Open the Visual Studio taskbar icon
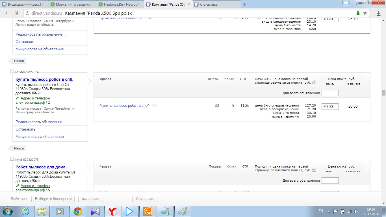Viewport: 386px width, 217px height. [x=95, y=211]
